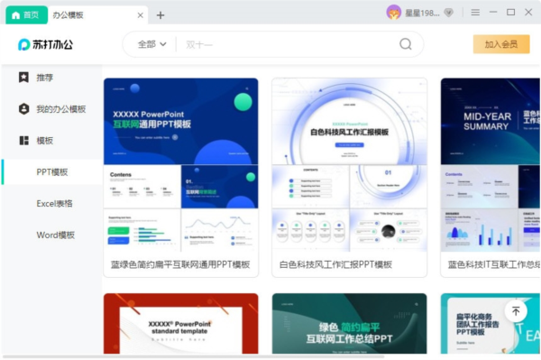Open the 绿色简约扁平互联网工作总结PPT thumbnail
The image size is (541, 360).
[x=349, y=323]
